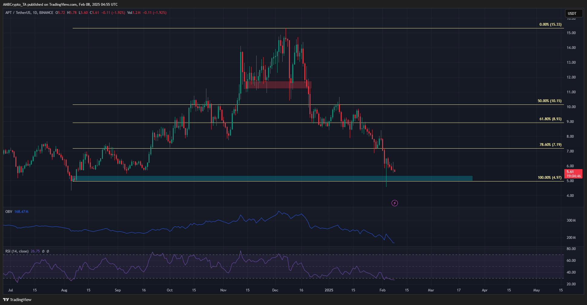Screen dimensions: 587x305
Task: Click the purple lightning bolt event icon
Action: point(395,203)
